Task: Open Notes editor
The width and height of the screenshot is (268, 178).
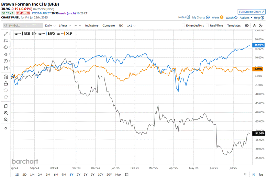Action: pos(184,17)
